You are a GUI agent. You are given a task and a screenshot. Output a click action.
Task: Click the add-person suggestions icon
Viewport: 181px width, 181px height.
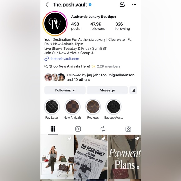[x=133, y=90]
